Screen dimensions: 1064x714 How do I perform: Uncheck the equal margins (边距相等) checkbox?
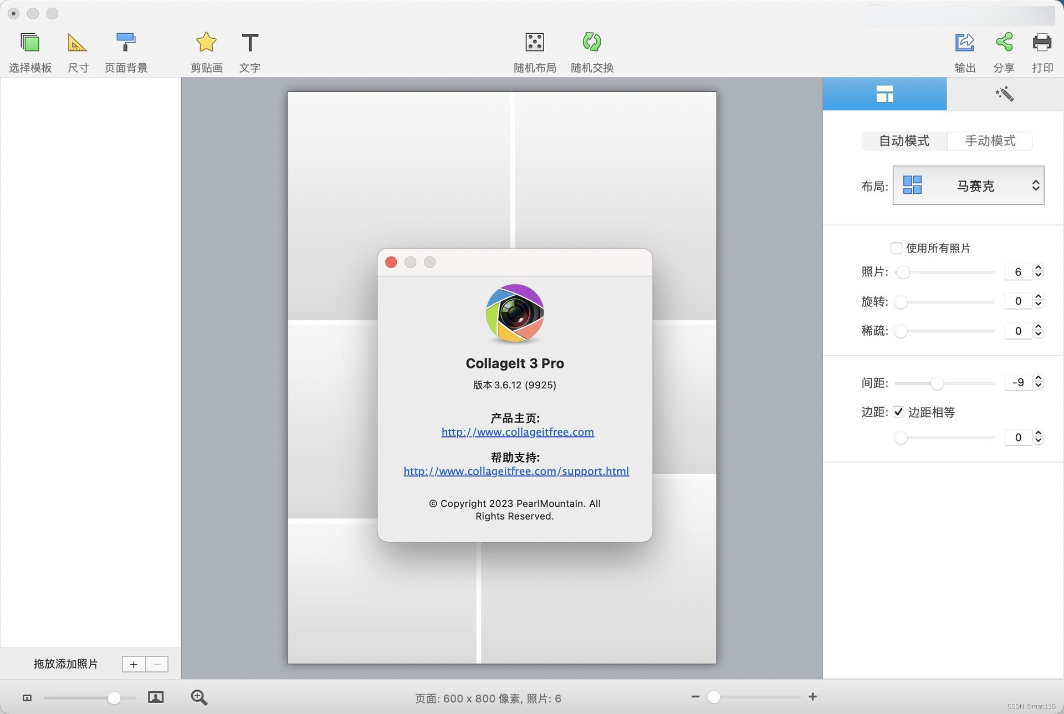click(x=899, y=412)
